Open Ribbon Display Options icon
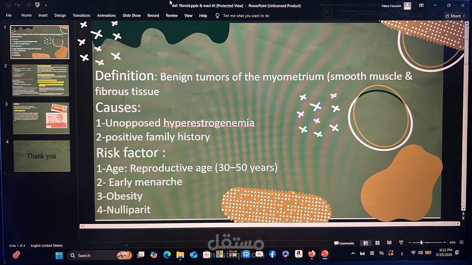The width and height of the screenshot is (472, 265). pos(421,6)
